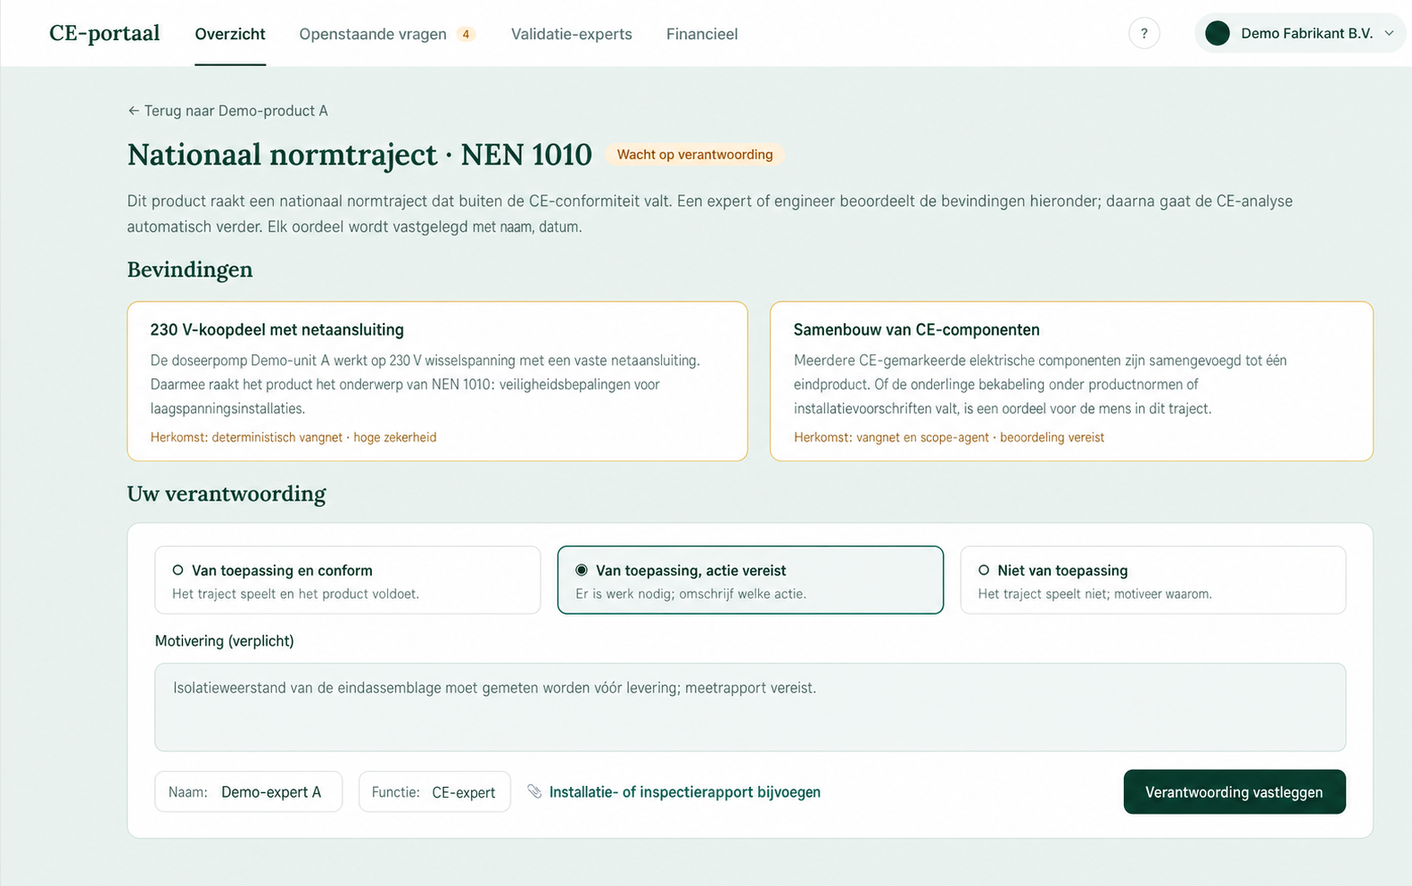Screen dimensions: 1412x886
Task: Select the 'Van toepassing en conform' option
Action: [x=348, y=580]
